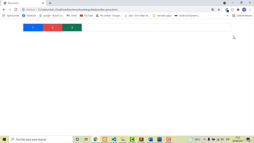
Task: Open the dark blue striped taskbar app
Action: pyautogui.click(x=160, y=139)
